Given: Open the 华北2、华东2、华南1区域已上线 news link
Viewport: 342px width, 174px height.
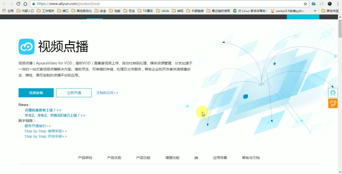Looking at the screenshot, I should click(x=55, y=115).
